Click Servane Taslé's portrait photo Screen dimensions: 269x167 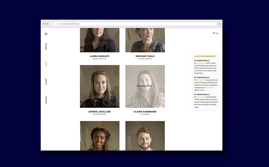click(x=145, y=40)
